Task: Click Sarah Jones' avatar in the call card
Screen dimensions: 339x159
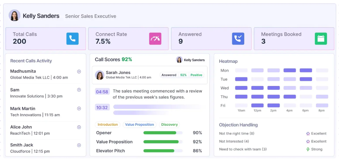Action: point(100,75)
